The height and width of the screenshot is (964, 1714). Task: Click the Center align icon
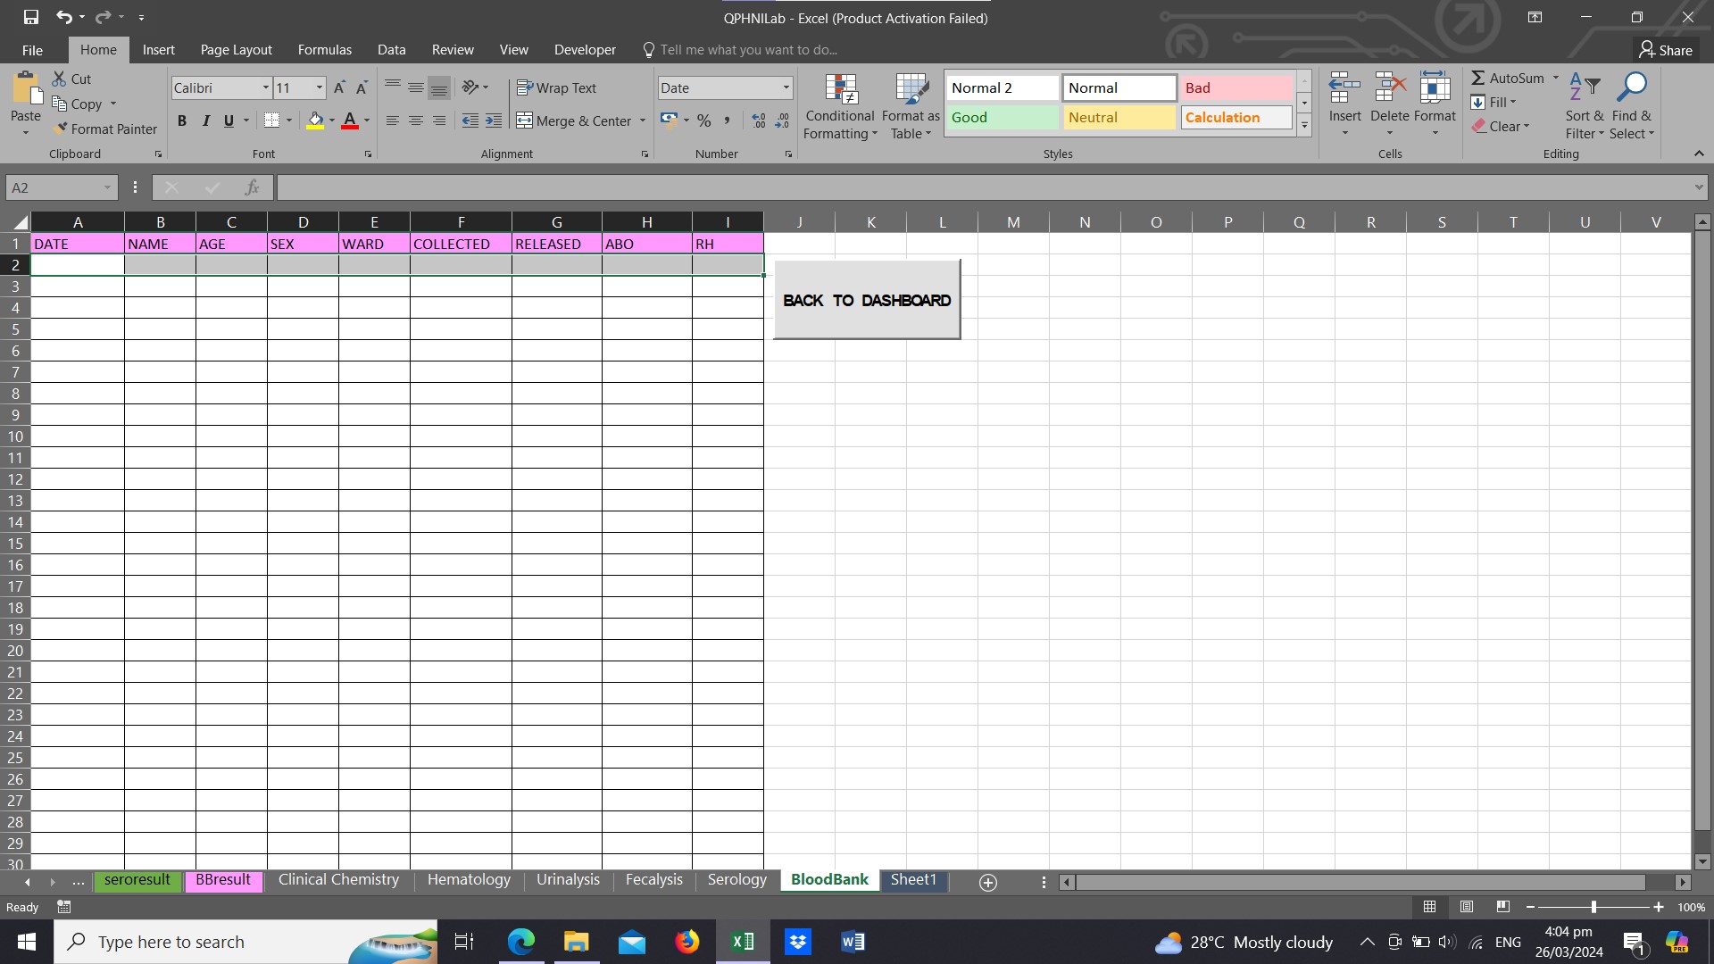click(416, 120)
